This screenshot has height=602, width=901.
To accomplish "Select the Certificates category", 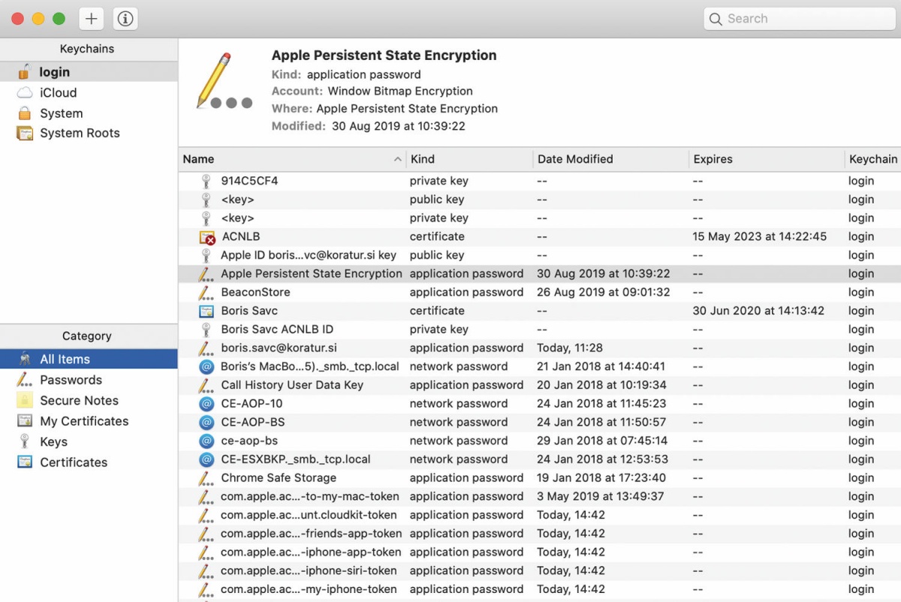I will click(89, 462).
